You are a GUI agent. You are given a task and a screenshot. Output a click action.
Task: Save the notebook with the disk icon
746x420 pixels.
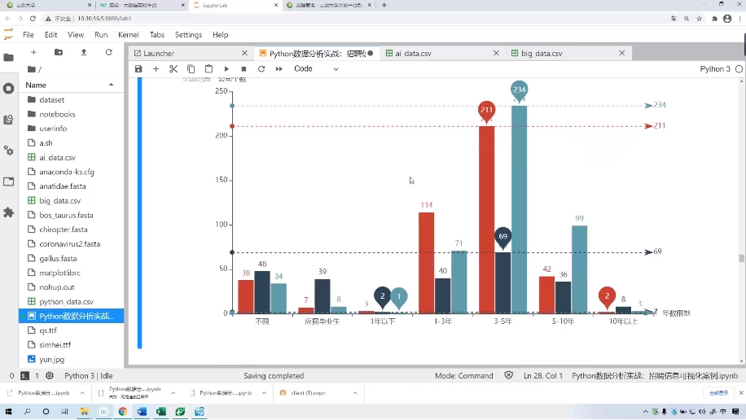tap(138, 69)
